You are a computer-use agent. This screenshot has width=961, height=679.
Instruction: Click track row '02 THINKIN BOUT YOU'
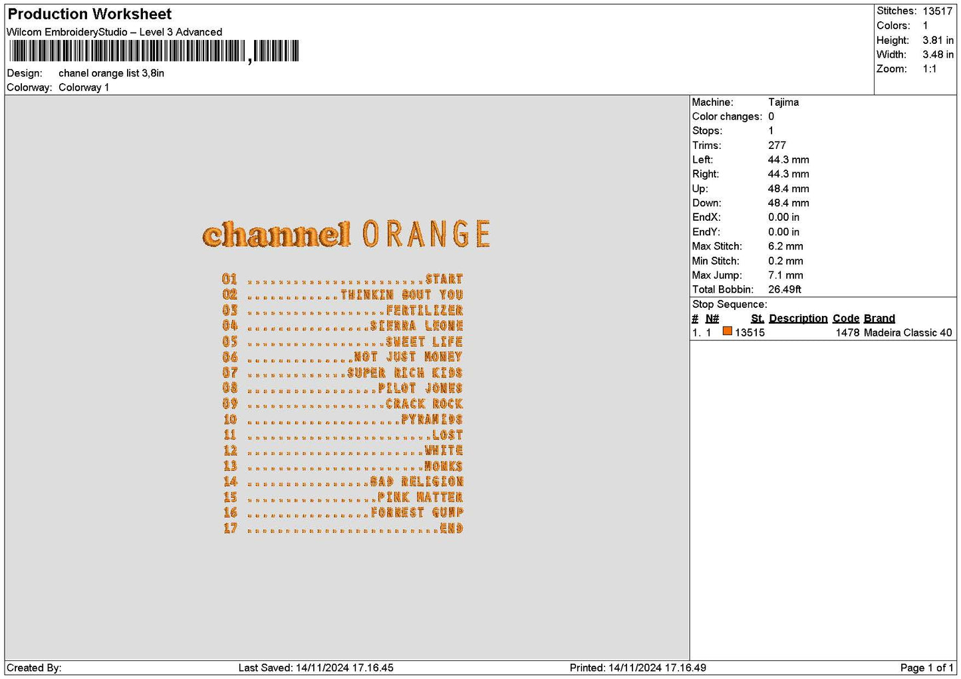click(x=343, y=295)
